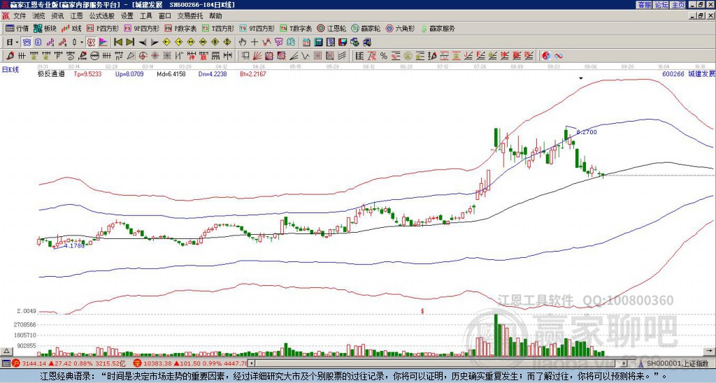Click the Md=6.4158 value
Image resolution: width=716 pixels, height=383 pixels.
(x=171, y=73)
